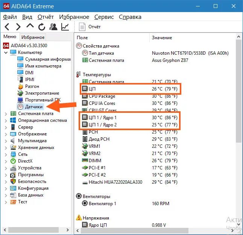Select the Компьютер monitor icon in the tree
The width and height of the screenshot is (243, 235).
[13, 52]
